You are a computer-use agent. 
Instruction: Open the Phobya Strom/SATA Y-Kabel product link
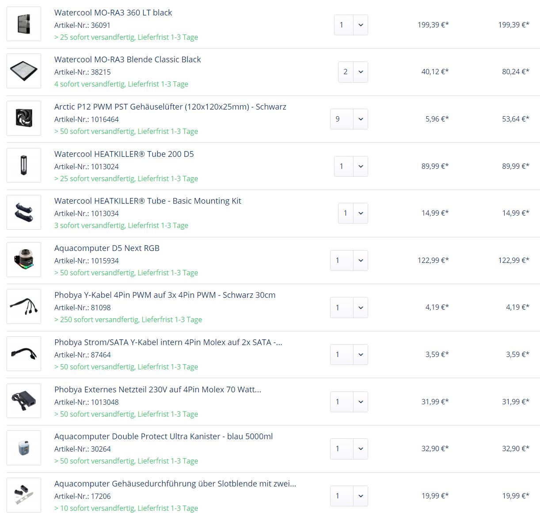coord(168,342)
